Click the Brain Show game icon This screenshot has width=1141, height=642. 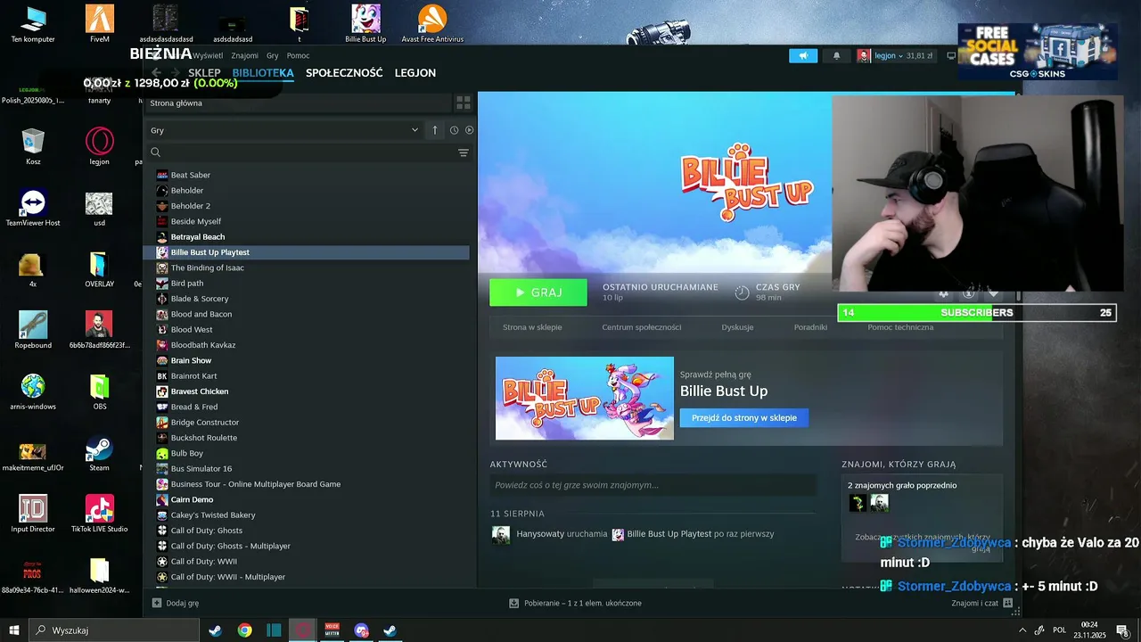click(162, 360)
